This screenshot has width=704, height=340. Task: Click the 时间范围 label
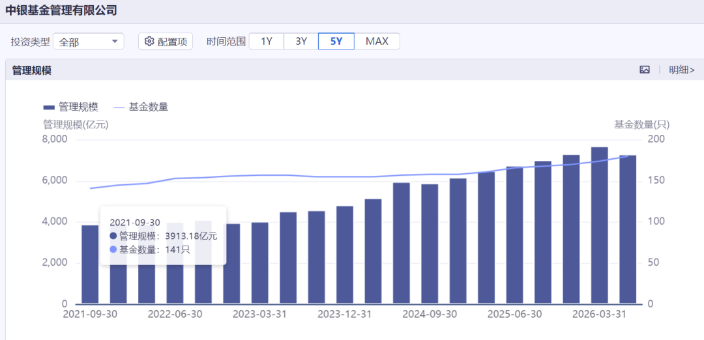226,42
